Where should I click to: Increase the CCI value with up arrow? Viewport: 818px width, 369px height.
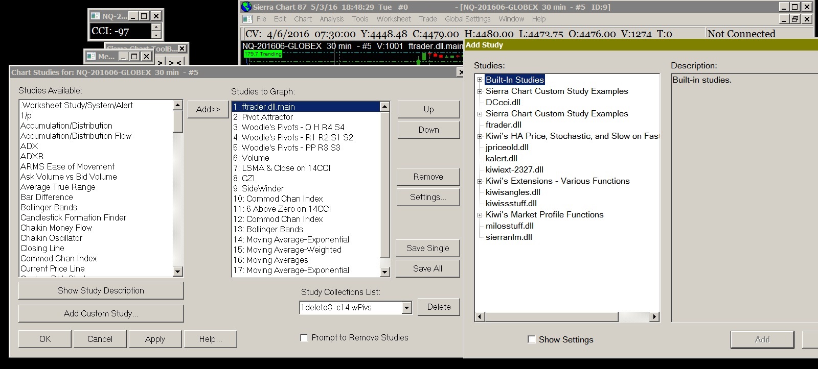pos(156,27)
